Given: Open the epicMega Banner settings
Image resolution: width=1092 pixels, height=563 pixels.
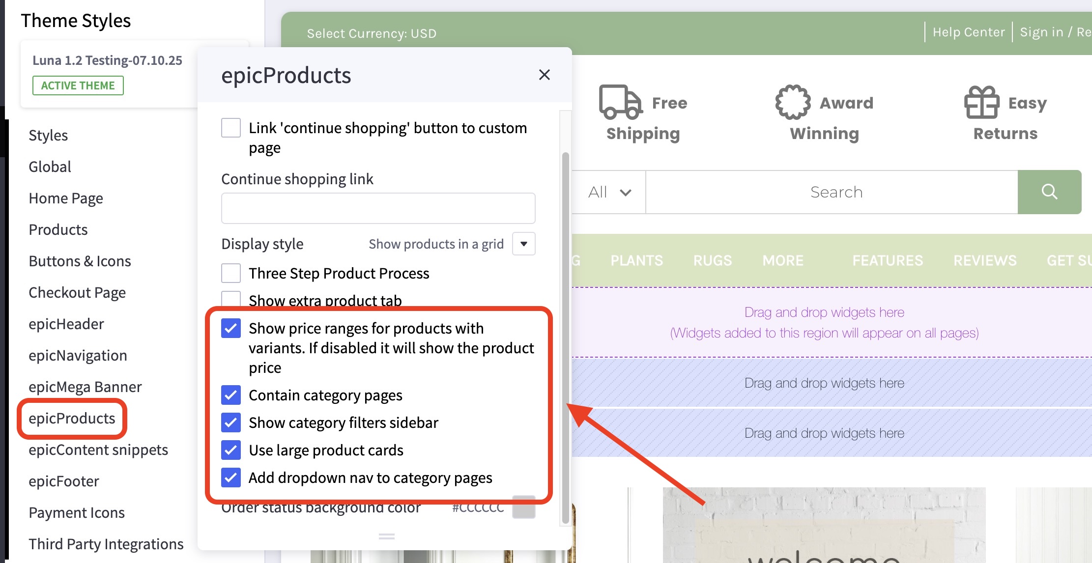Looking at the screenshot, I should [x=85, y=387].
